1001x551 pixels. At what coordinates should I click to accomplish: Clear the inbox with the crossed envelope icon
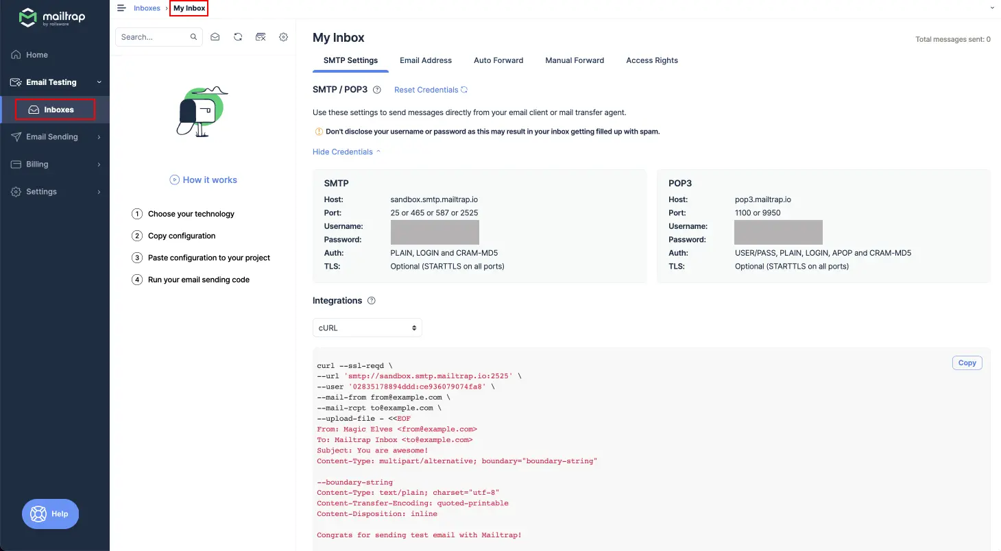(261, 37)
